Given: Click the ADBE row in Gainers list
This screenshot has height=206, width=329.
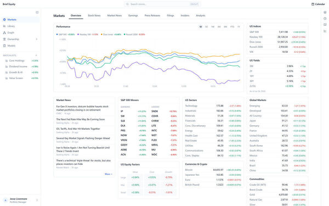Looking at the screenshot, I should 133,149.
